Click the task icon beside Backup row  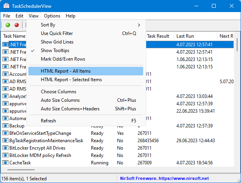click(x=5, y=125)
